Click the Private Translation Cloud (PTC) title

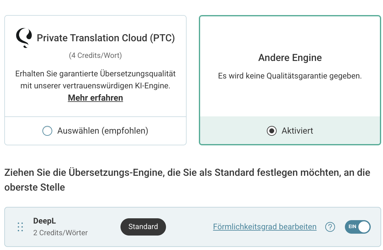click(x=106, y=38)
